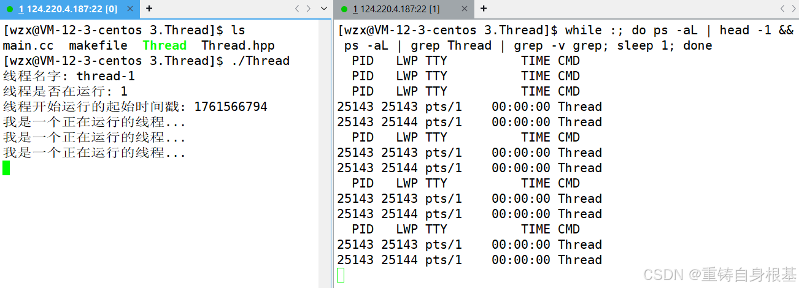Click the left pane vertical scrollbar
The width and height of the screenshot is (799, 288).
pos(325,153)
